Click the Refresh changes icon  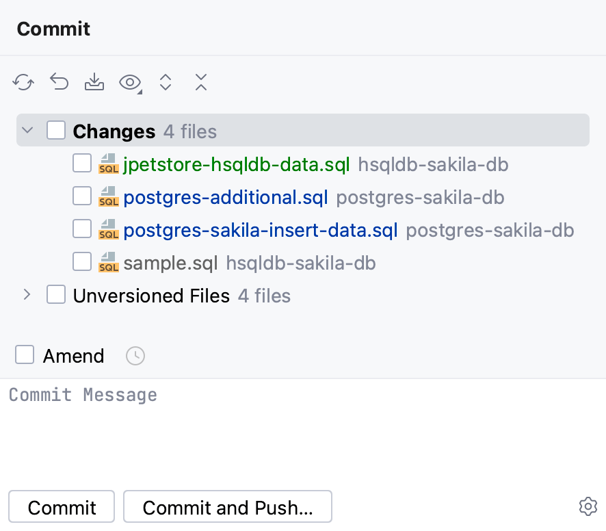23,83
